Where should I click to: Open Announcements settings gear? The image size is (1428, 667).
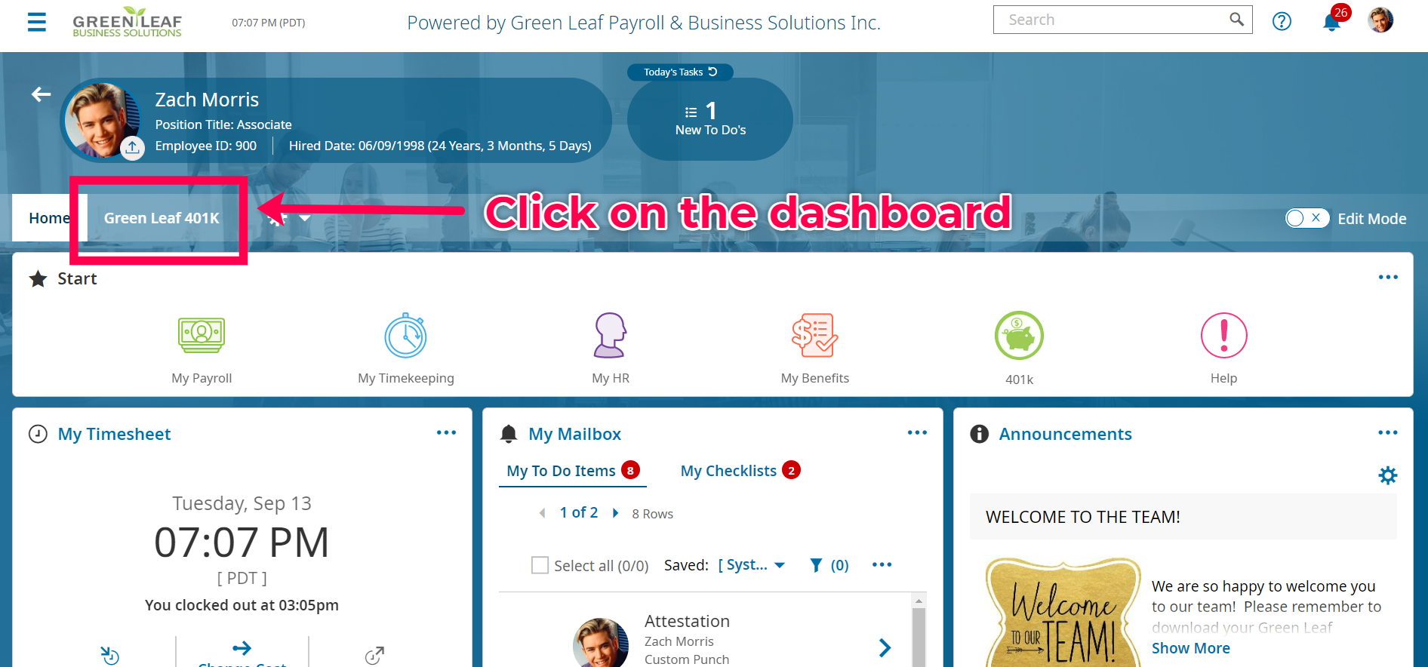1387,475
